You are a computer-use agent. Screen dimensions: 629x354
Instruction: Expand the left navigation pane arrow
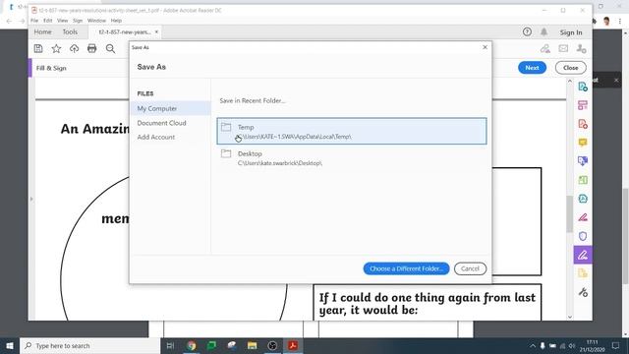(31, 199)
